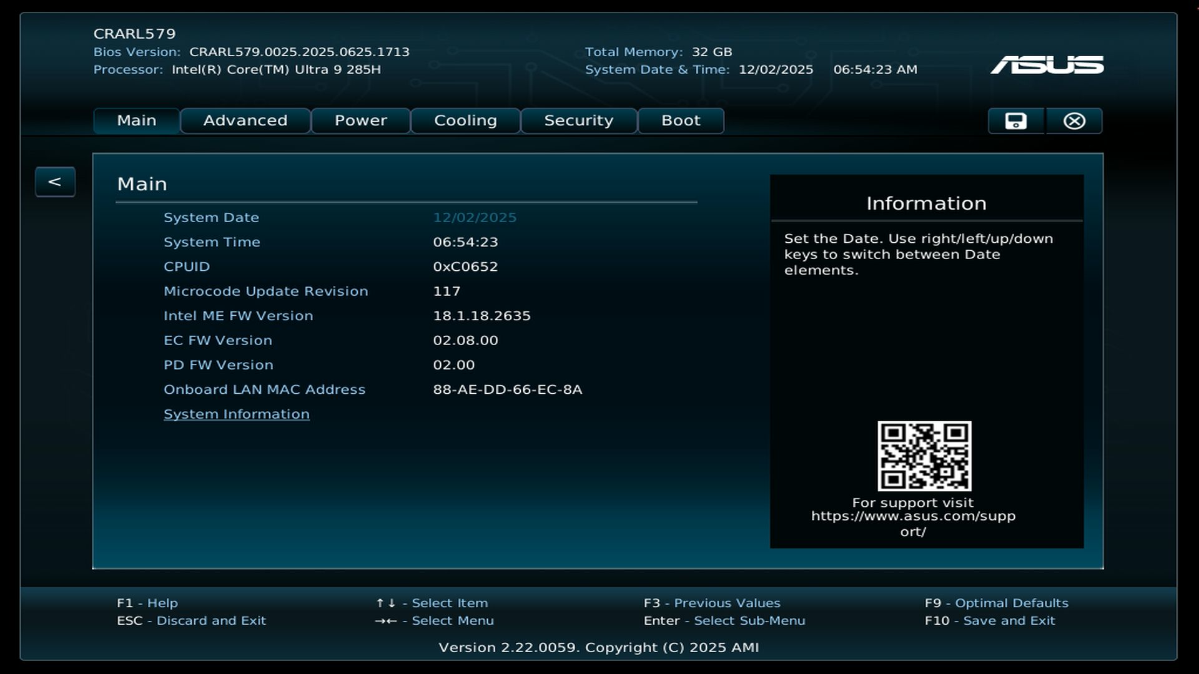The width and height of the screenshot is (1199, 674).
Task: Open the System Information link
Action: [236, 414]
